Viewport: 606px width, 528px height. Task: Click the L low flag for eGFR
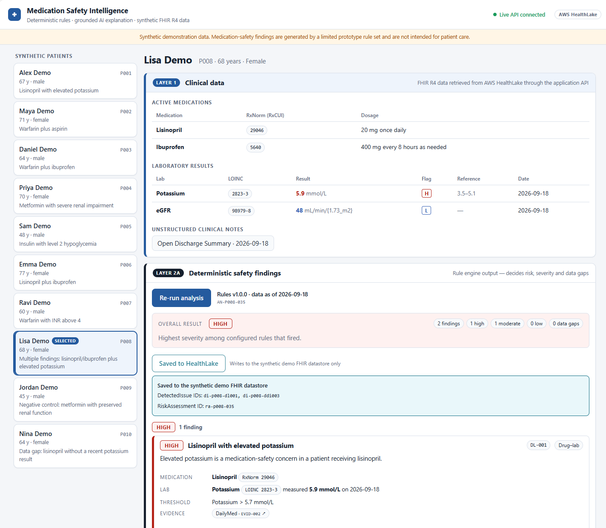[x=426, y=210]
